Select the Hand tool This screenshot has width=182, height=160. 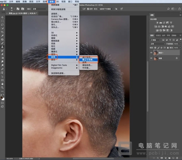coord(2,84)
